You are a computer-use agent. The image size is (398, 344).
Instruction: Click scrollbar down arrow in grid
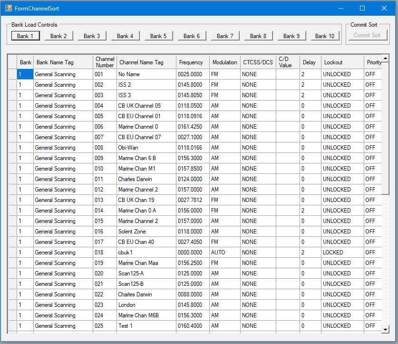(x=385, y=330)
